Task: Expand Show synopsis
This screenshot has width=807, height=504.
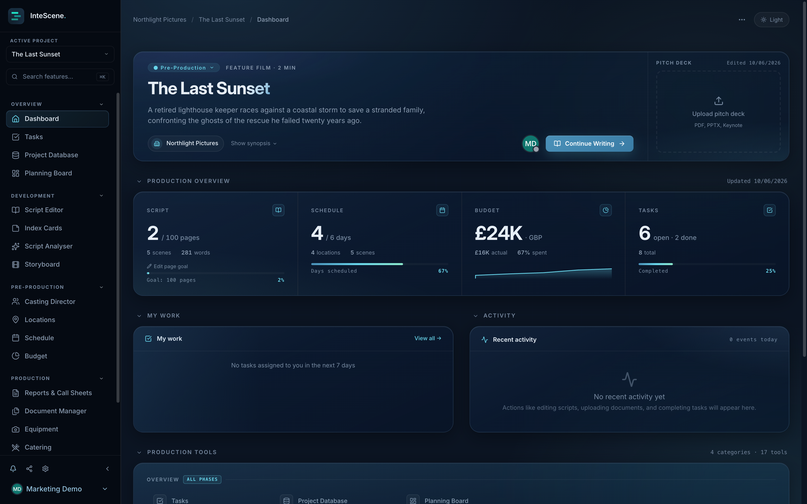Action: [254, 143]
